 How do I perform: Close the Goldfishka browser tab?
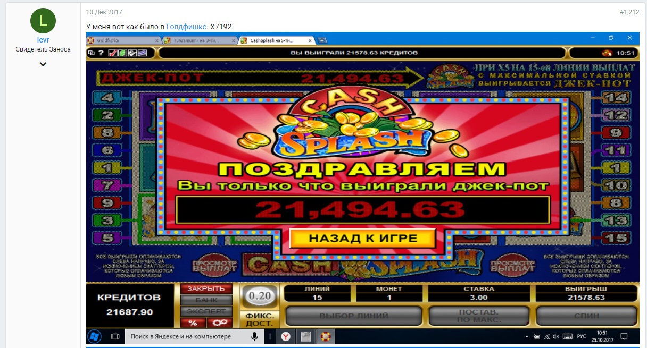pos(156,40)
